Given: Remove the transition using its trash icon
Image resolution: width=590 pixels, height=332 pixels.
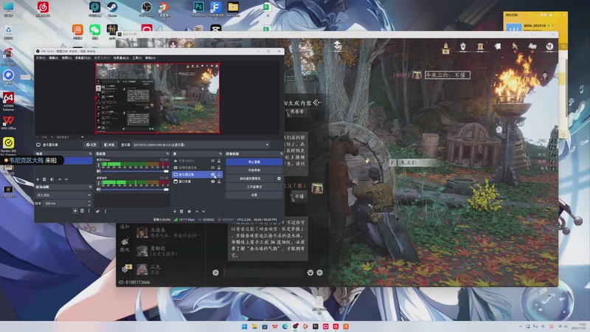Looking at the screenshot, I should point(82,211).
